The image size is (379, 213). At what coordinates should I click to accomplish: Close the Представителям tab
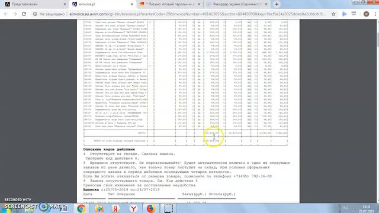pyautogui.click(x=65, y=4)
